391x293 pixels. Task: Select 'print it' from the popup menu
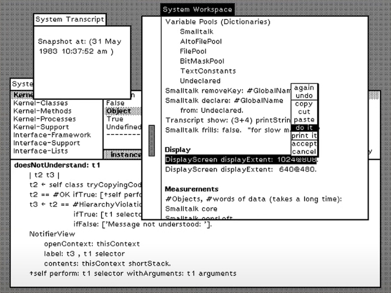(x=304, y=136)
